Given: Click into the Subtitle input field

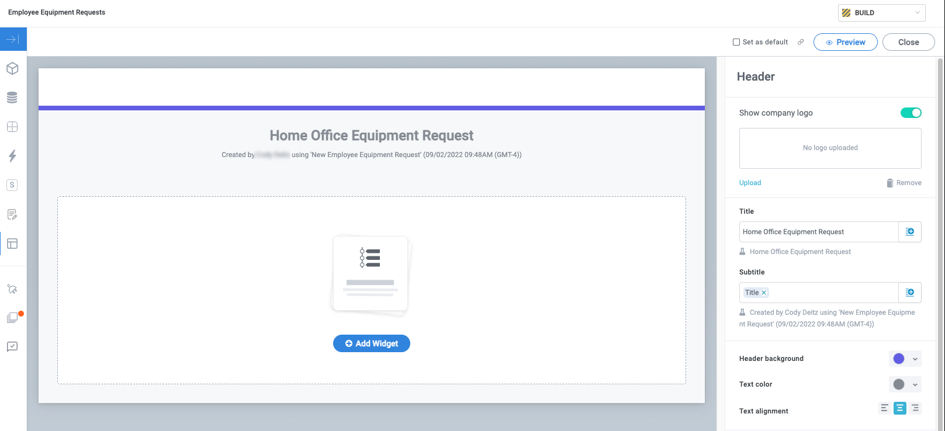Looking at the screenshot, I should tap(819, 293).
